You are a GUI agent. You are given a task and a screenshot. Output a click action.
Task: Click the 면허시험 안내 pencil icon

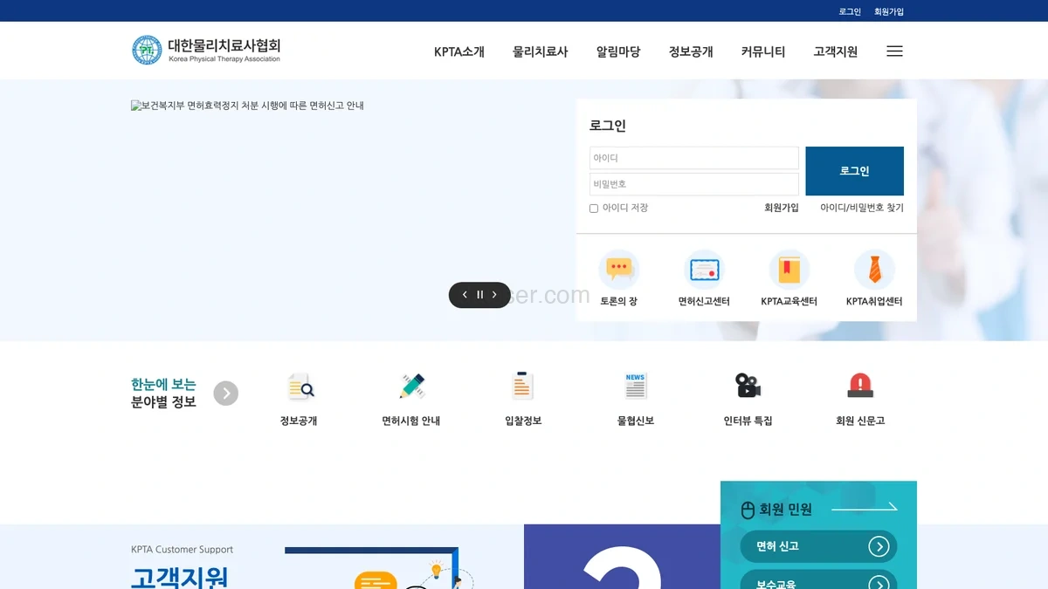coord(411,386)
